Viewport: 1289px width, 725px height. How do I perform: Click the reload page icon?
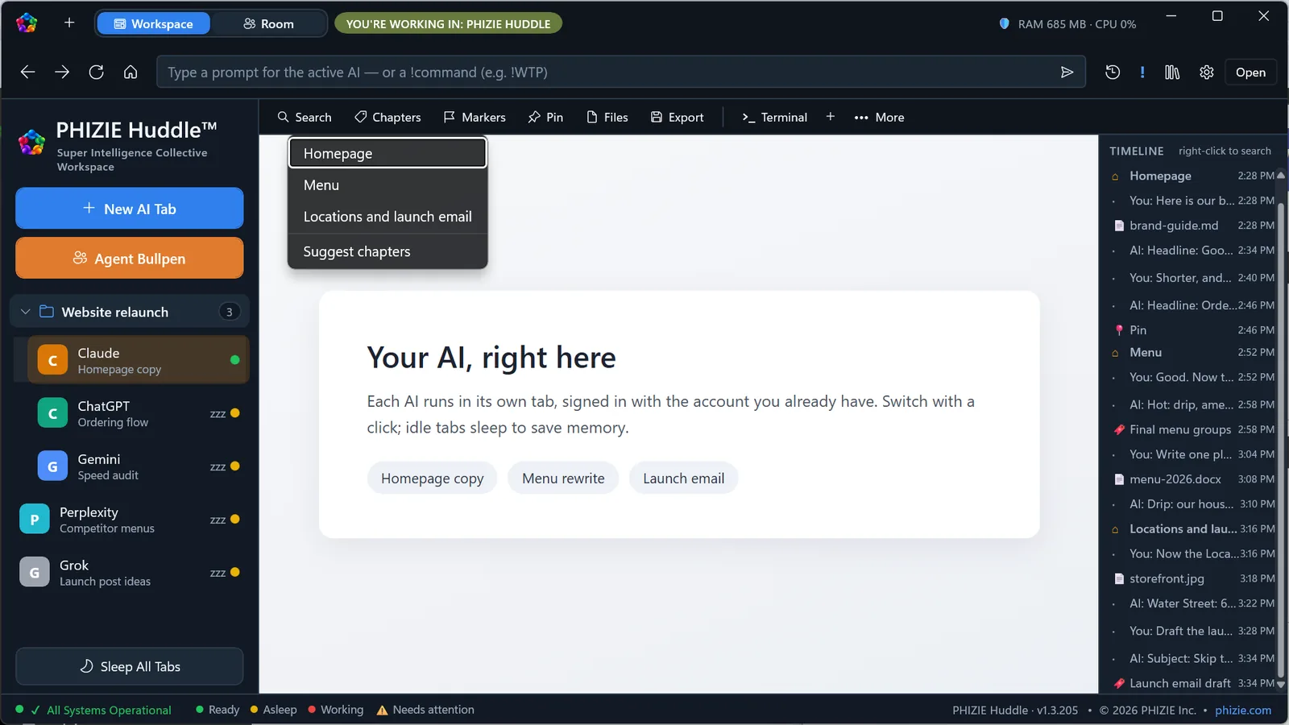point(96,72)
